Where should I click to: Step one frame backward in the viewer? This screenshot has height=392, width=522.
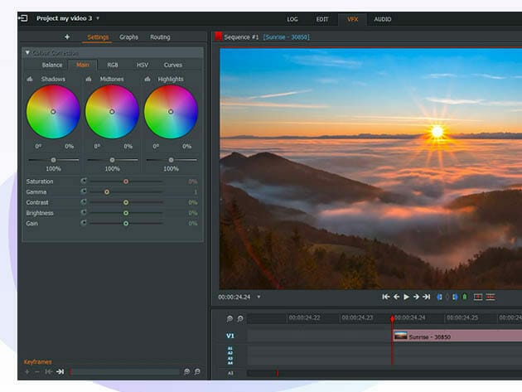click(396, 297)
